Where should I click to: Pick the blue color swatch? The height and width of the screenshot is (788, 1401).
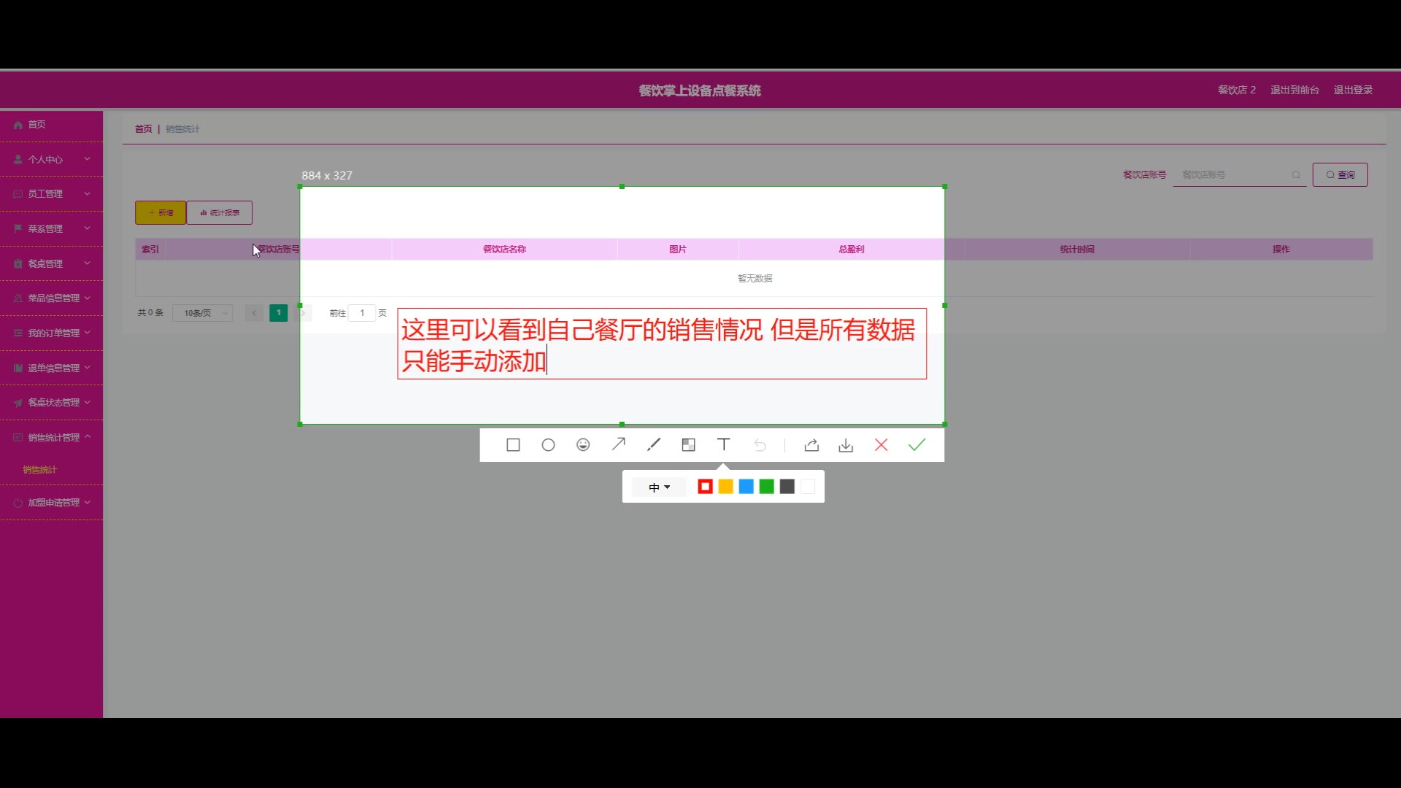coord(746,487)
